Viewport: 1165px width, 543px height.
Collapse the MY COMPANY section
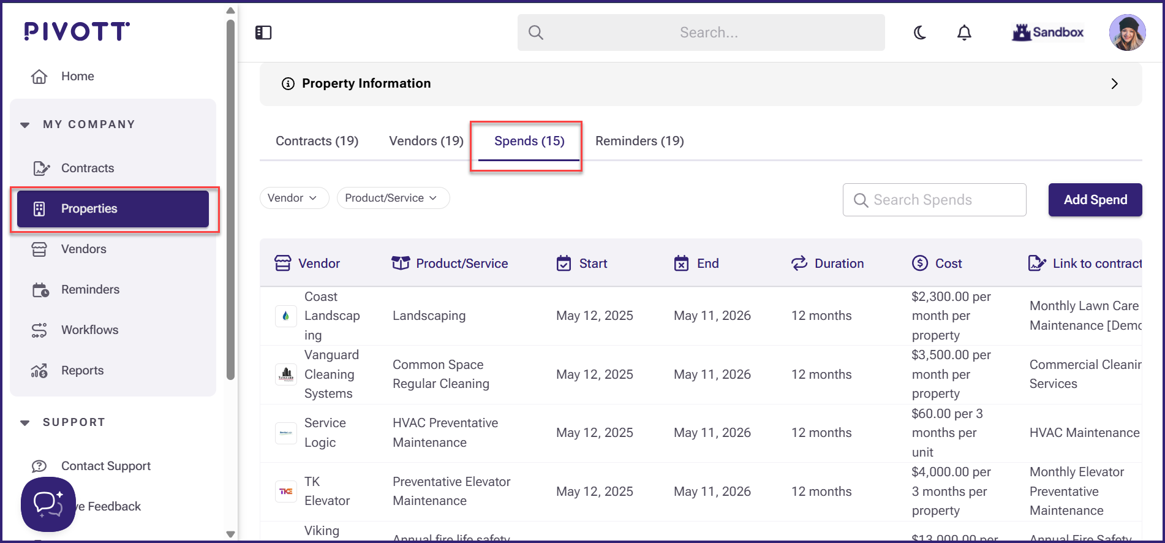25,125
